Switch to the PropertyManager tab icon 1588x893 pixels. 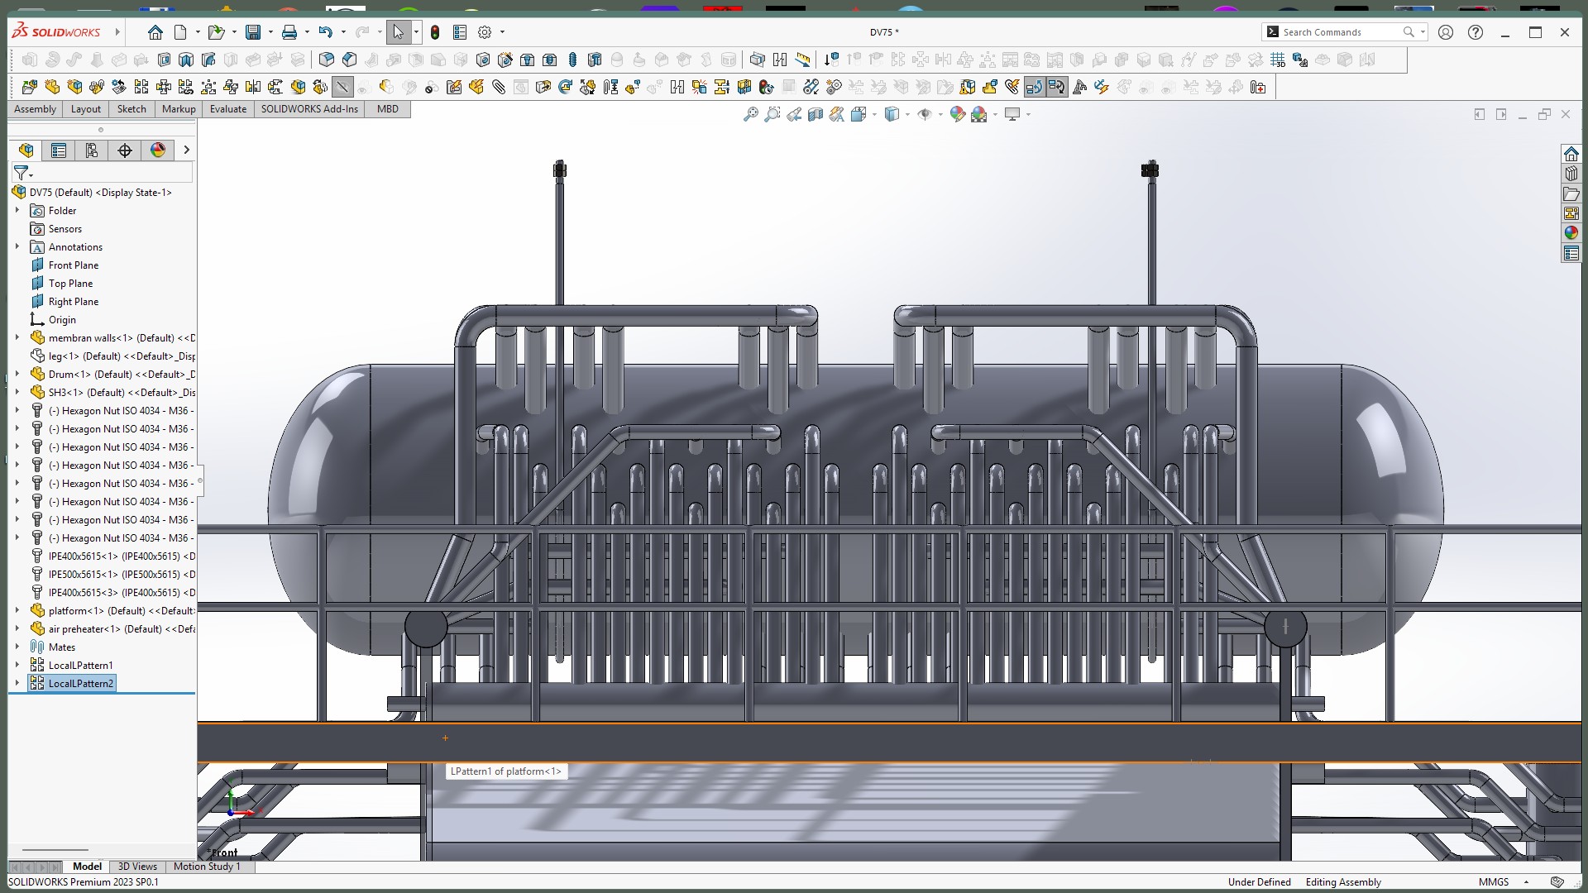point(59,150)
